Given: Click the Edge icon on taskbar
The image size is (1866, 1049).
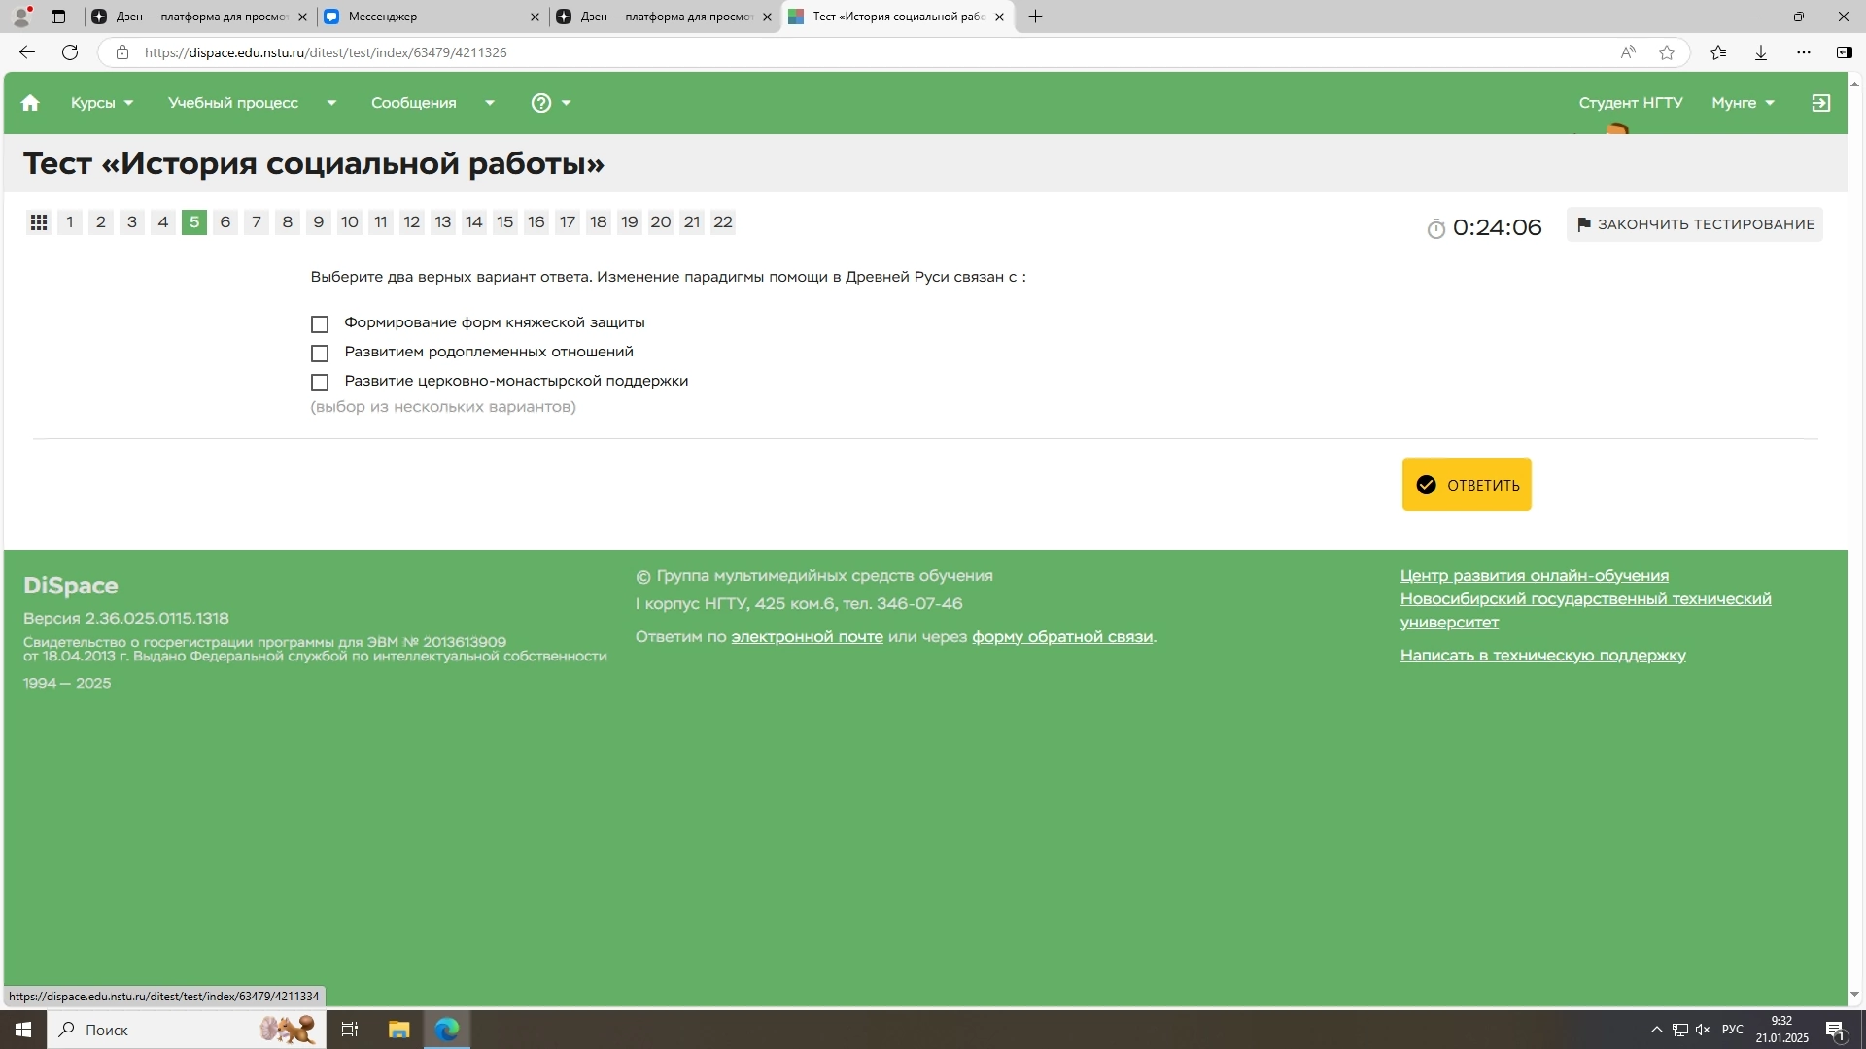Looking at the screenshot, I should 447,1030.
